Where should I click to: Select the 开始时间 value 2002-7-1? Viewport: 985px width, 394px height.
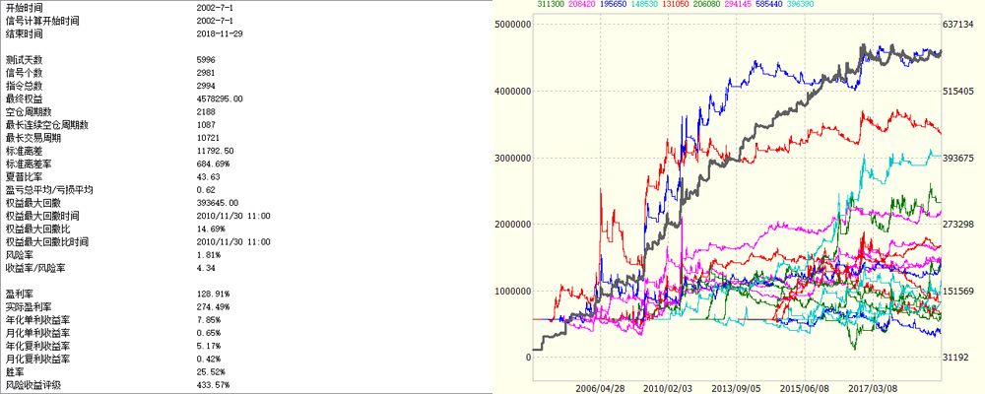coord(216,9)
